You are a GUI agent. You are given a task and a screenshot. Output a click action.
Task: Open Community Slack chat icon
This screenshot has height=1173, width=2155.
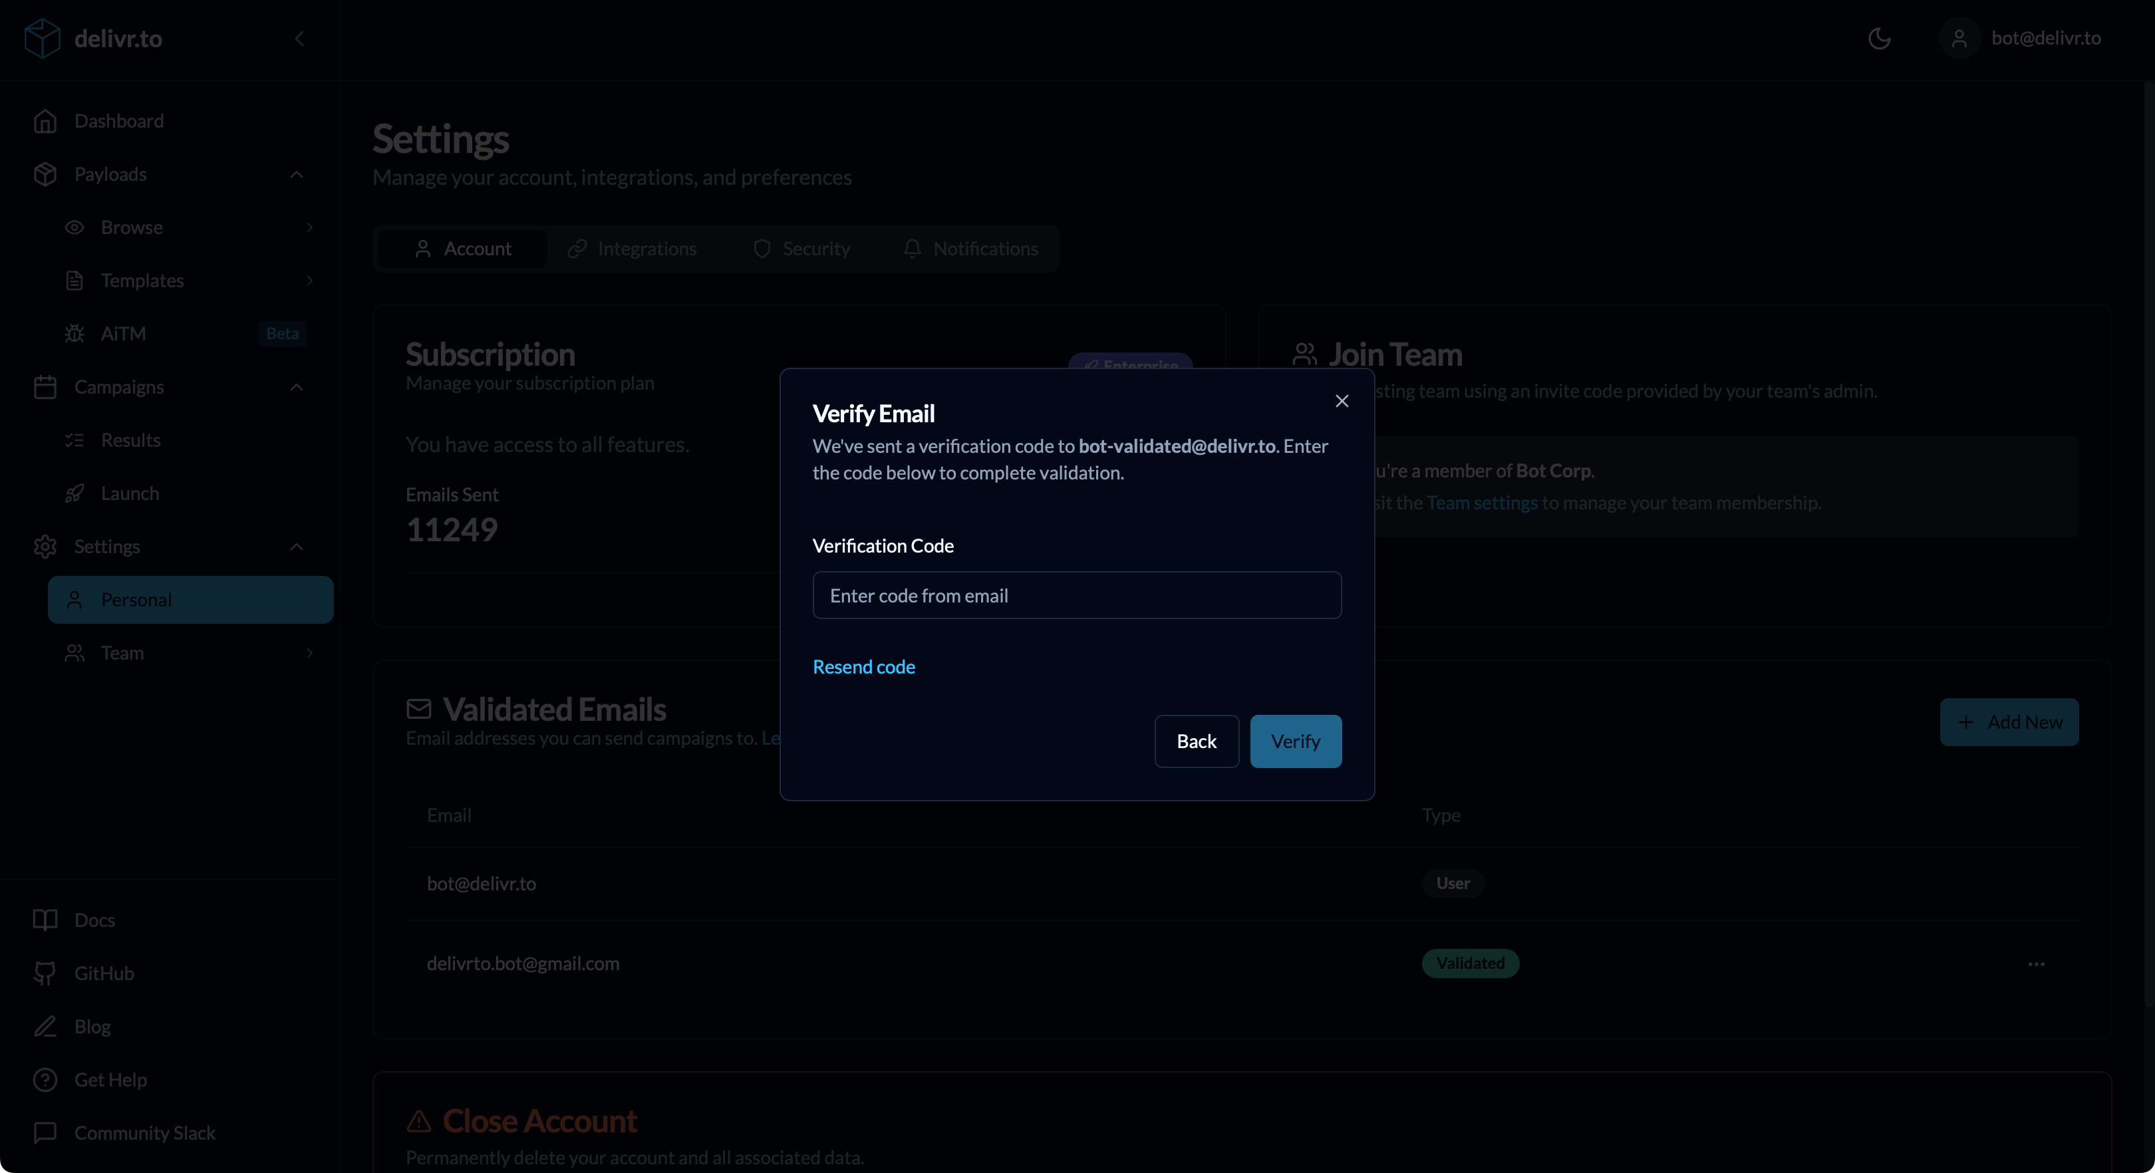tap(45, 1133)
